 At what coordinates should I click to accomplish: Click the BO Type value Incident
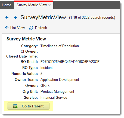46,68
